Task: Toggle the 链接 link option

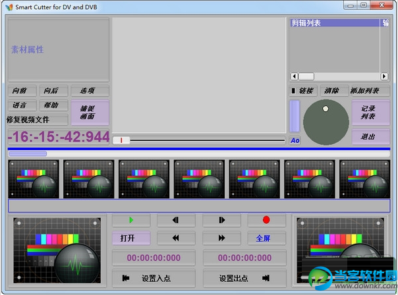Action: 303,91
